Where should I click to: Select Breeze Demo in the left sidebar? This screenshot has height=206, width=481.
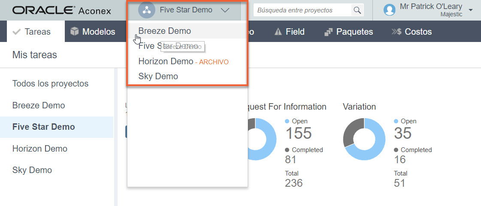(x=39, y=105)
